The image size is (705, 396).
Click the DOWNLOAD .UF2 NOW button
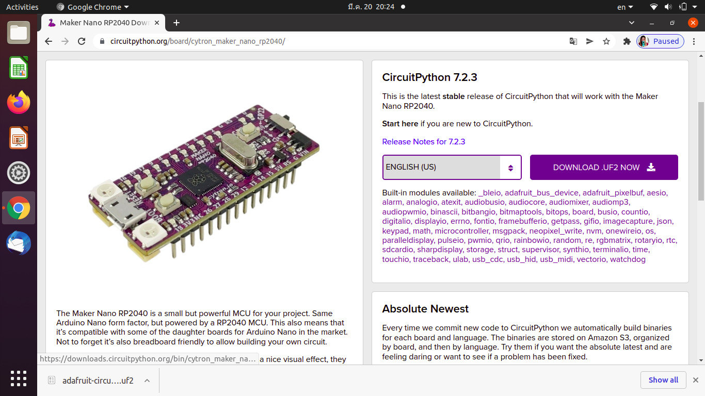[x=604, y=167]
